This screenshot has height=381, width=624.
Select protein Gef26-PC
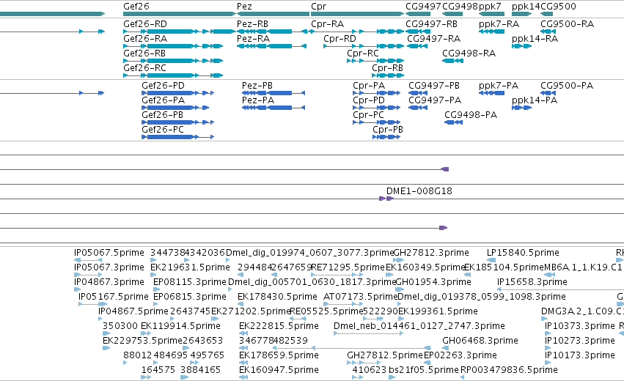178,137
